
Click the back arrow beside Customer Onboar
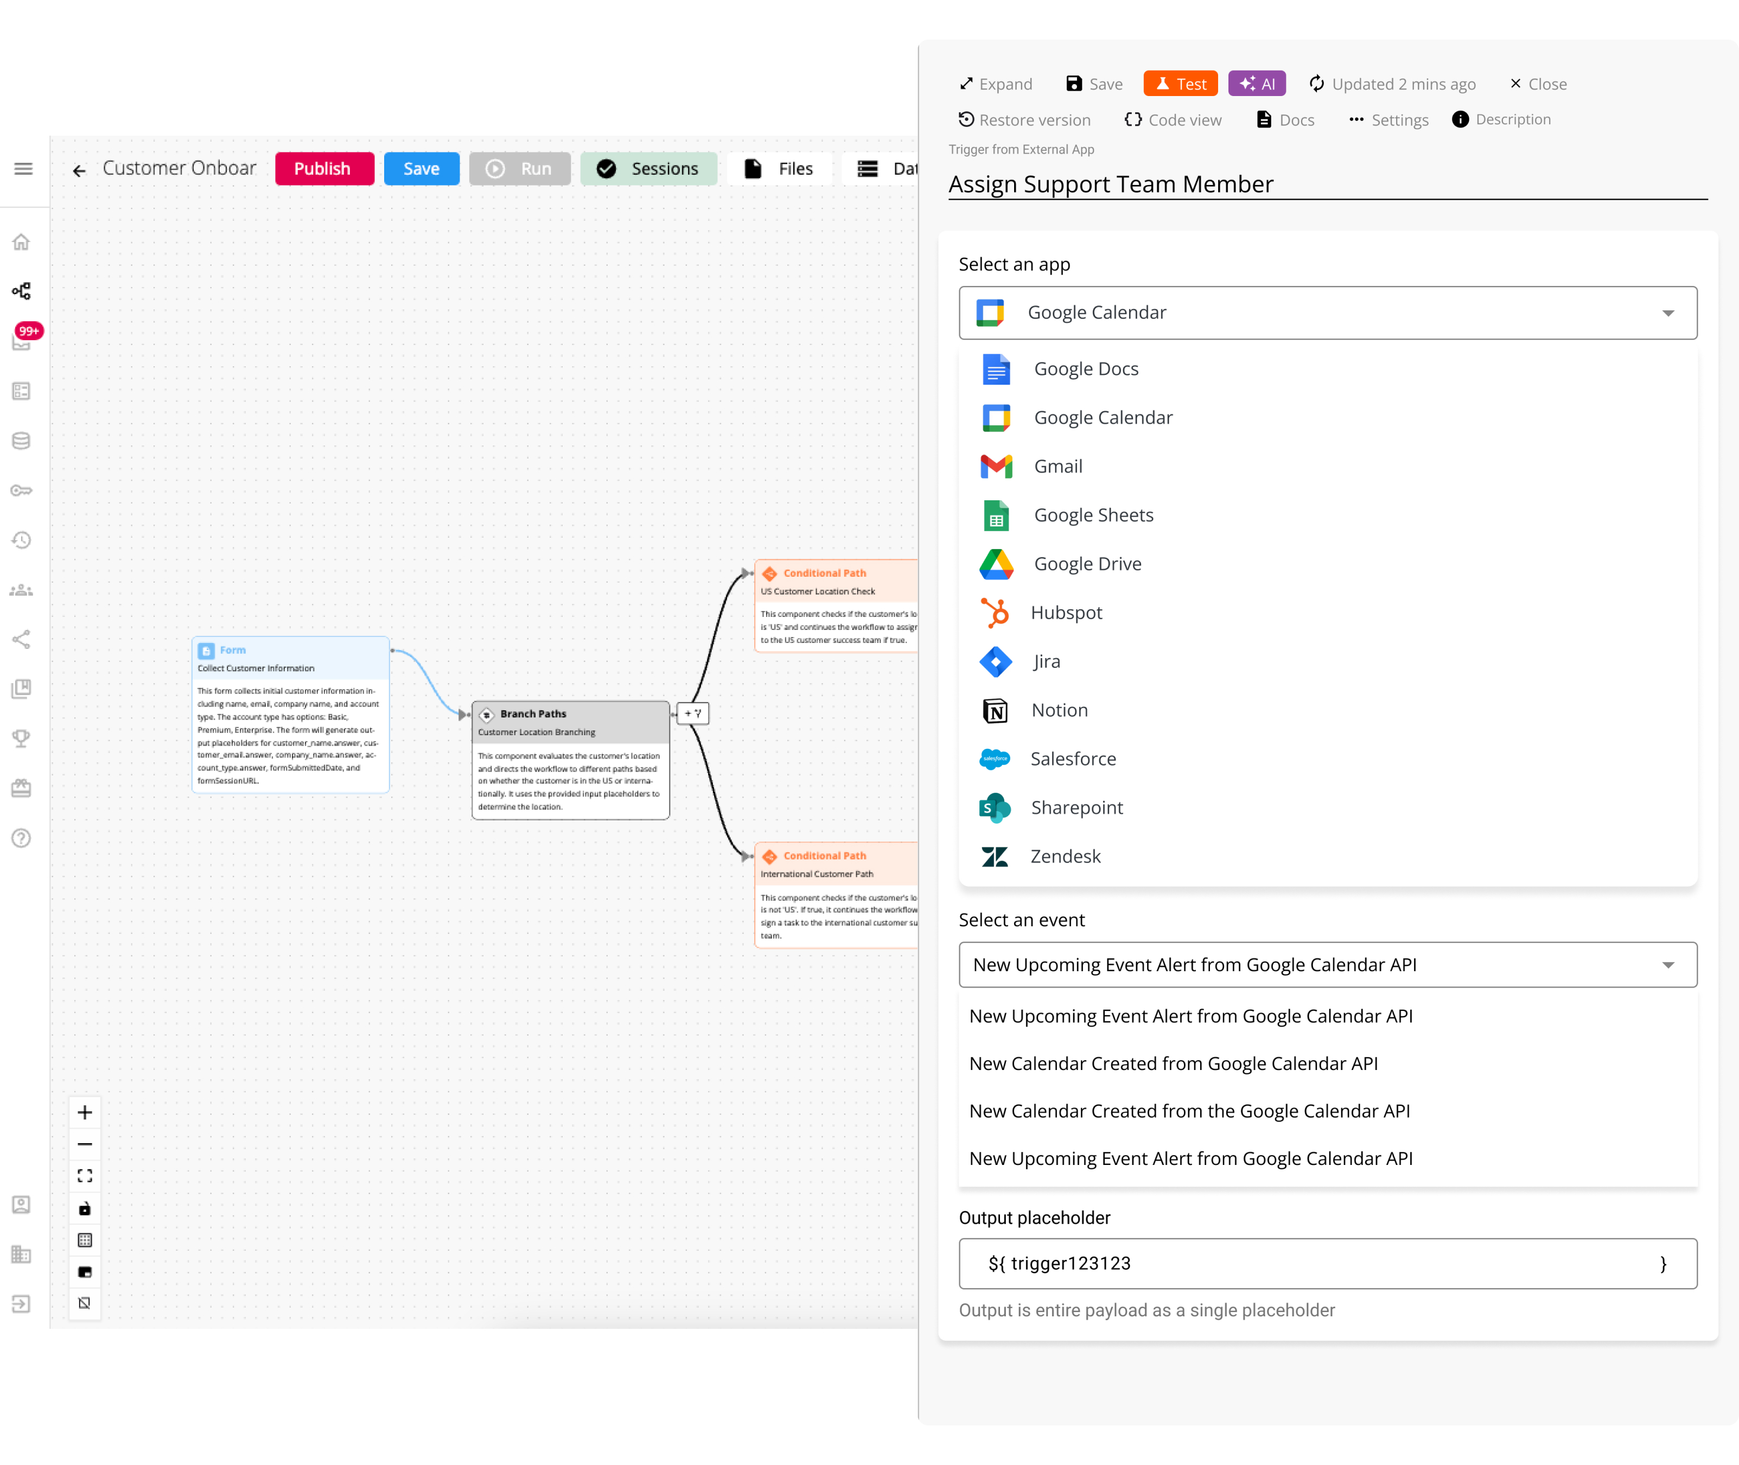(x=79, y=170)
